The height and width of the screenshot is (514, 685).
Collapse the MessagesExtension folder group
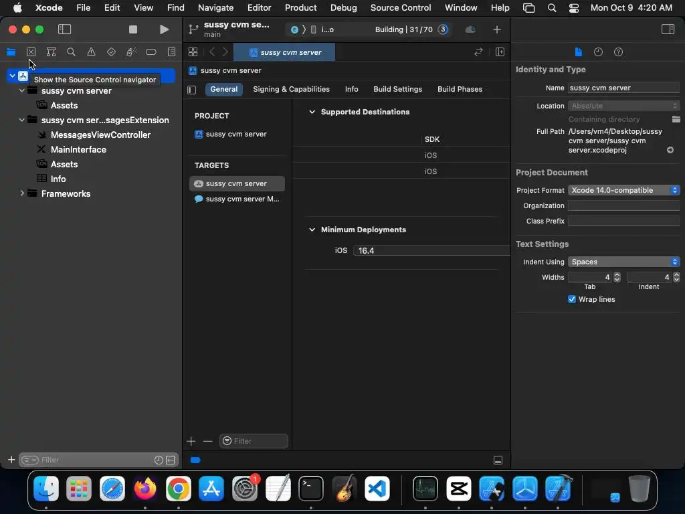coord(22,120)
